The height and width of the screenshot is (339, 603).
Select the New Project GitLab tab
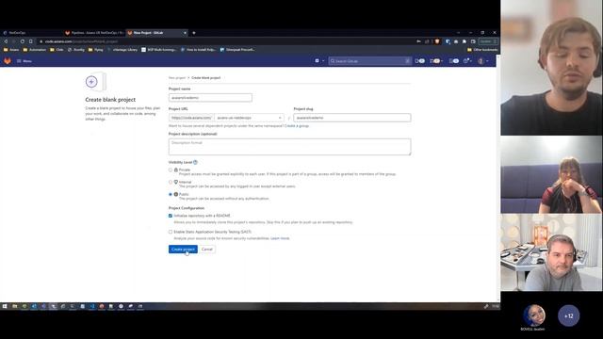154,33
